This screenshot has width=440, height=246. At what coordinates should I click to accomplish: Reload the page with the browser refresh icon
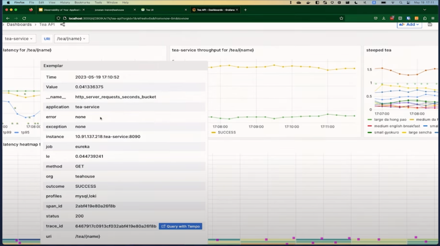24,18
